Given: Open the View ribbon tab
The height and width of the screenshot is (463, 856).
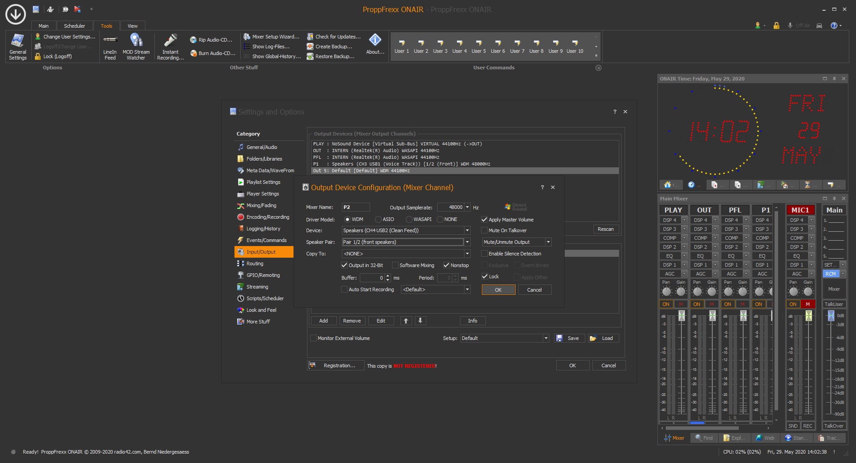Looking at the screenshot, I should coord(132,26).
